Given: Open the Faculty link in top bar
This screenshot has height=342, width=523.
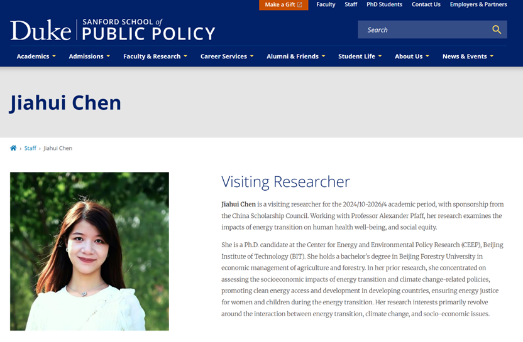Looking at the screenshot, I should (x=326, y=4).
